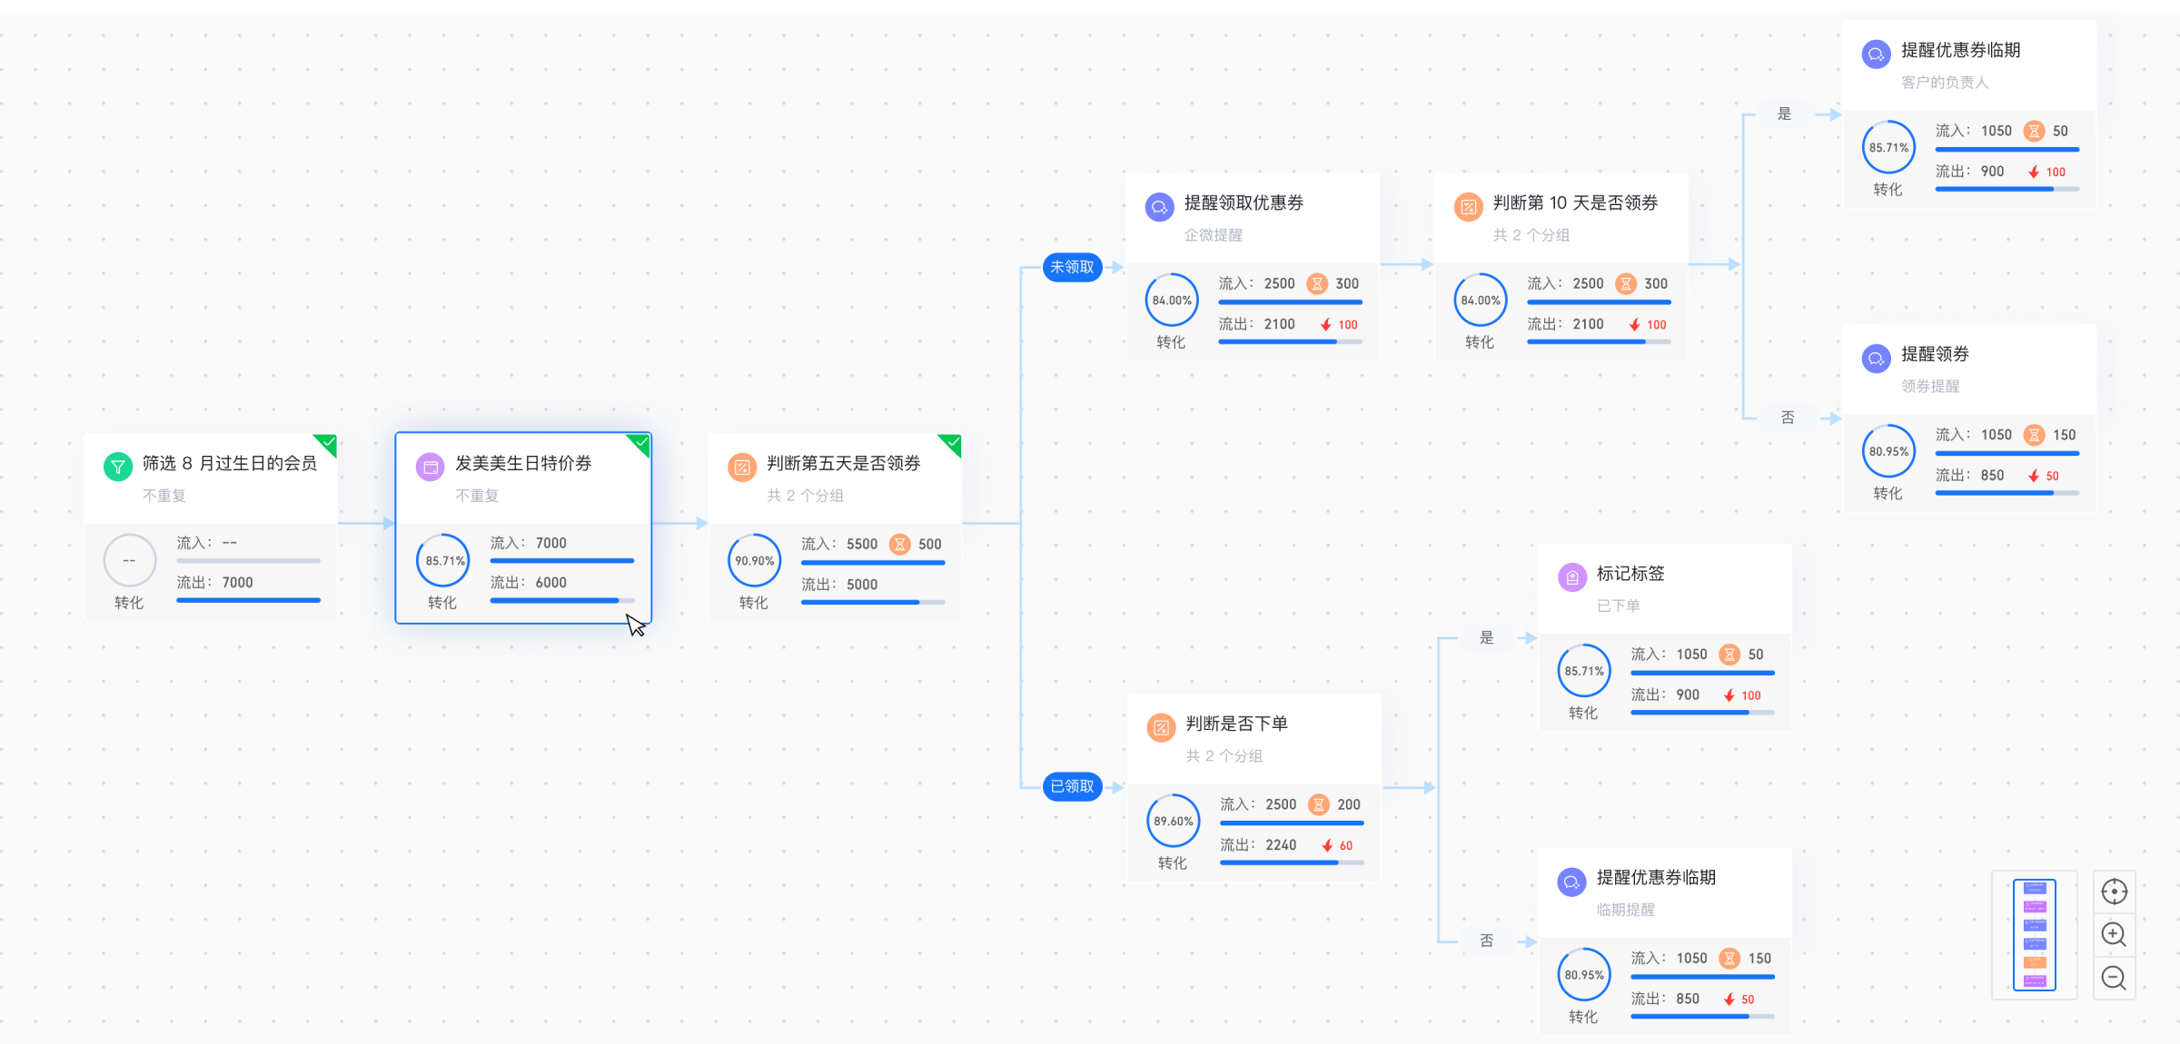Click blue message icon on 提醒领取优惠券

[x=1159, y=206]
